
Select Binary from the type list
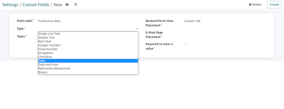coord(88,72)
